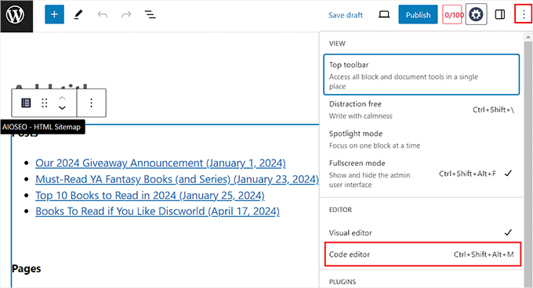This screenshot has width=533, height=288.
Task: Turn on Distraction free mode
Action: pos(422,110)
